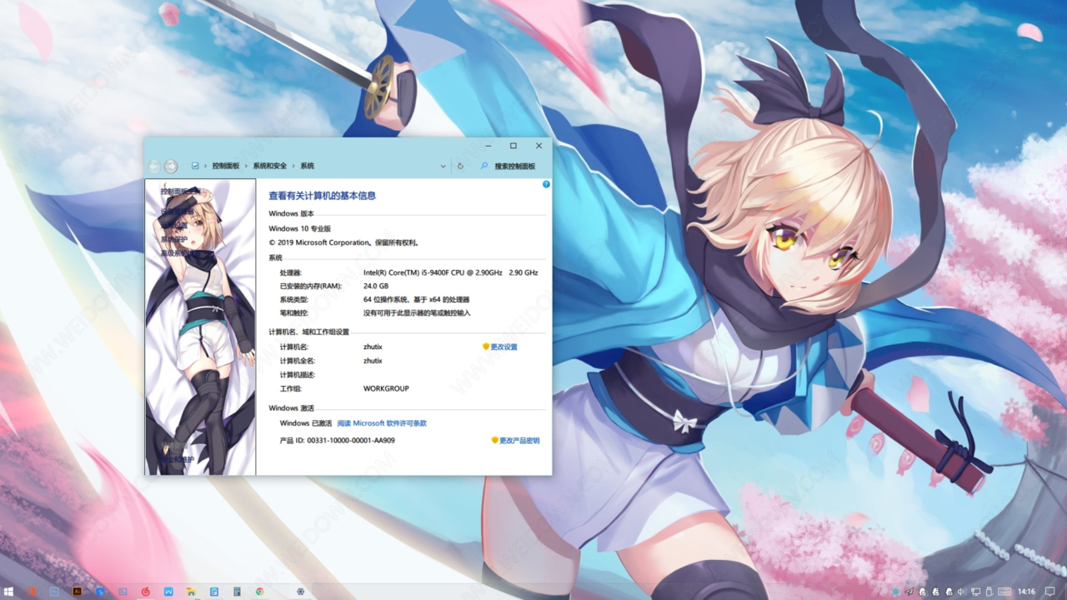Screen dimensions: 1067x600
Task: Click the 14:16 clock
Action: (x=1026, y=592)
